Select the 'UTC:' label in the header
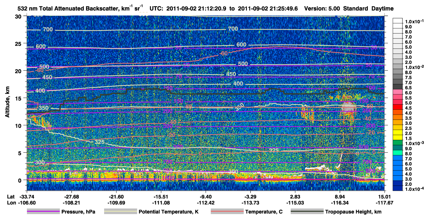This screenshot has height=219, width=427. tap(156, 9)
